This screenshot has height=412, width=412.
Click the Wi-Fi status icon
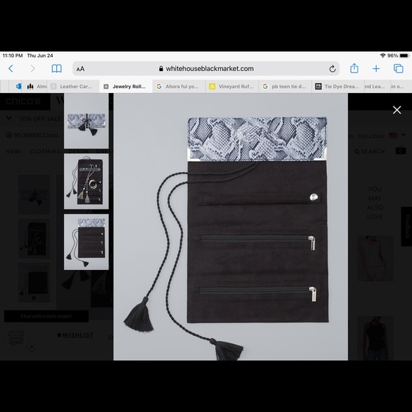coord(383,55)
